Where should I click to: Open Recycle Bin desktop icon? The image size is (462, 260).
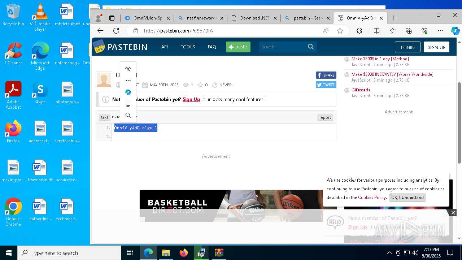pyautogui.click(x=13, y=14)
